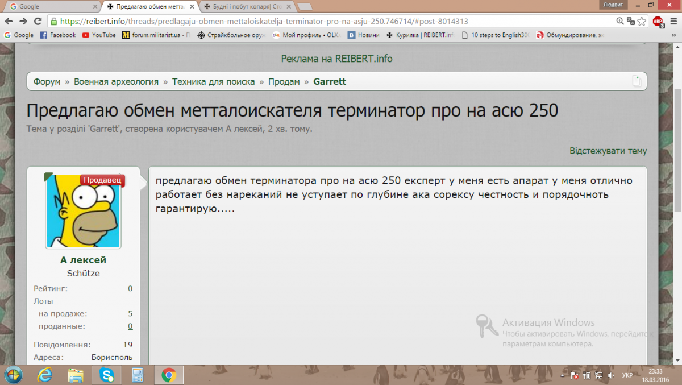Viewport: 682px width, 385px height.
Task: Switch to the Google tab
Action: 50,7
